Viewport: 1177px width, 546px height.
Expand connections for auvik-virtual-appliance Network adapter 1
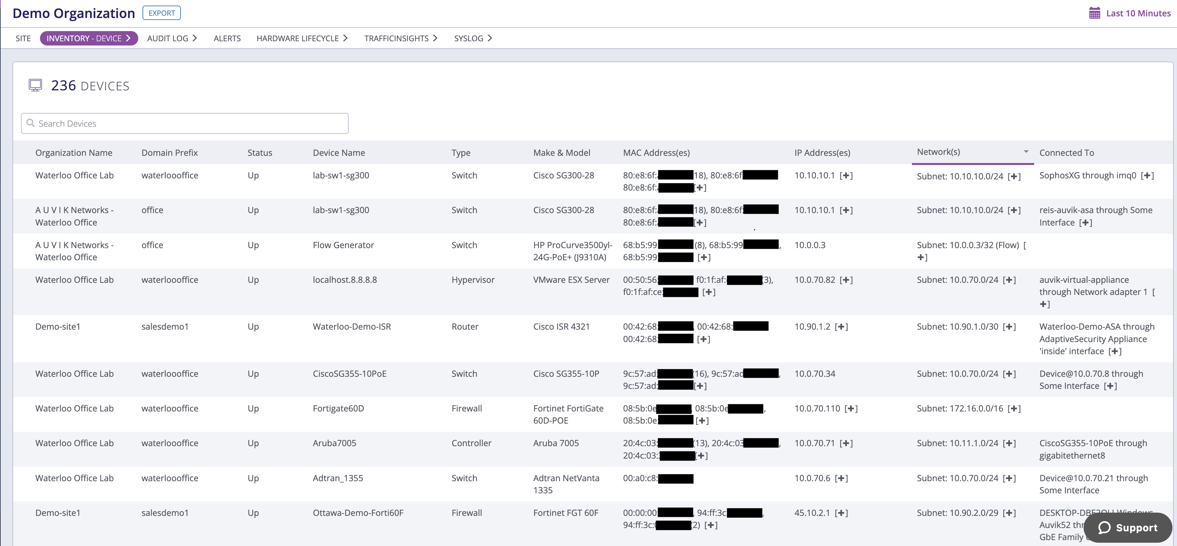1045,304
